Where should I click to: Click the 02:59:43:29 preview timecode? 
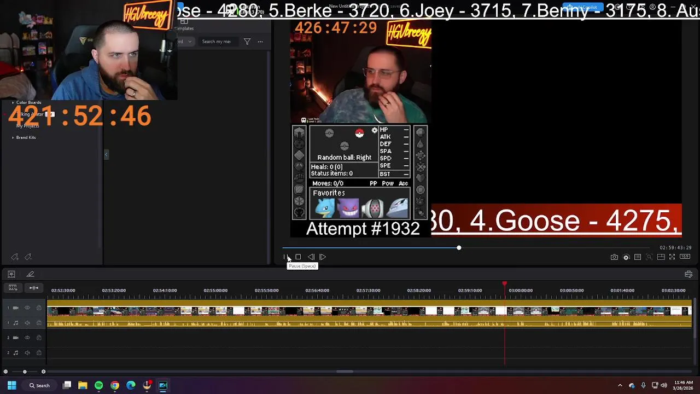click(x=675, y=248)
